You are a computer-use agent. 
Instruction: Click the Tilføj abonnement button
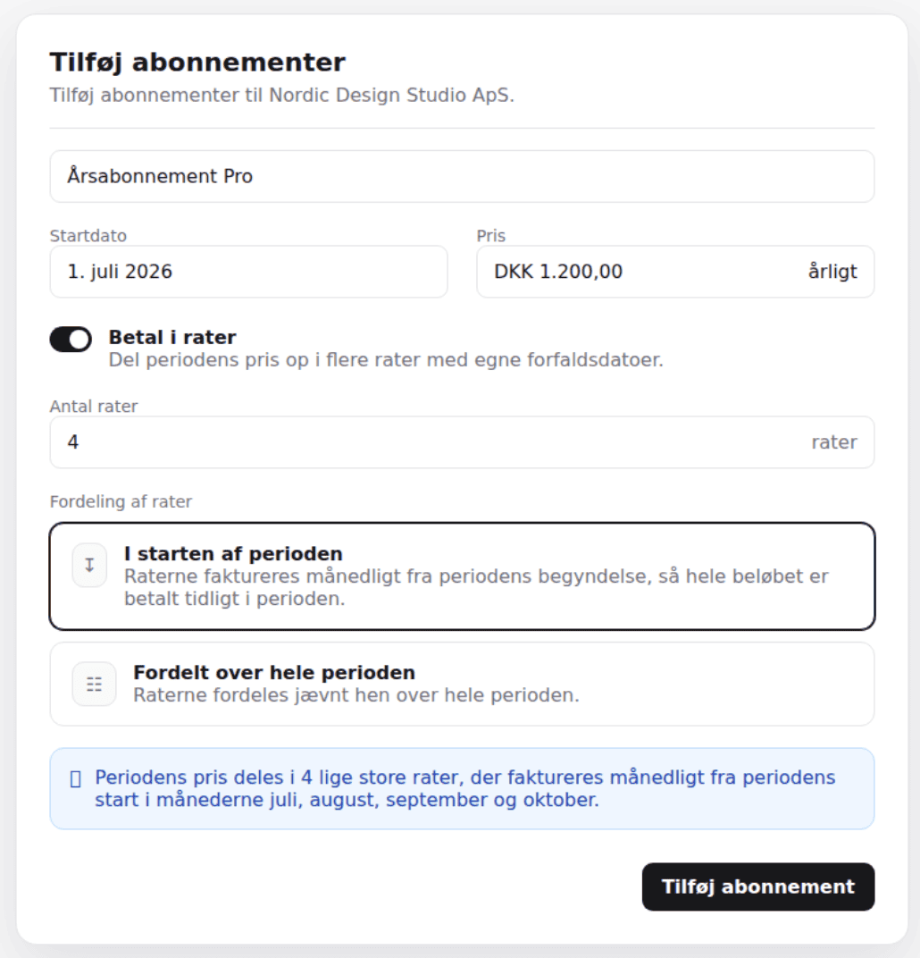tap(758, 887)
